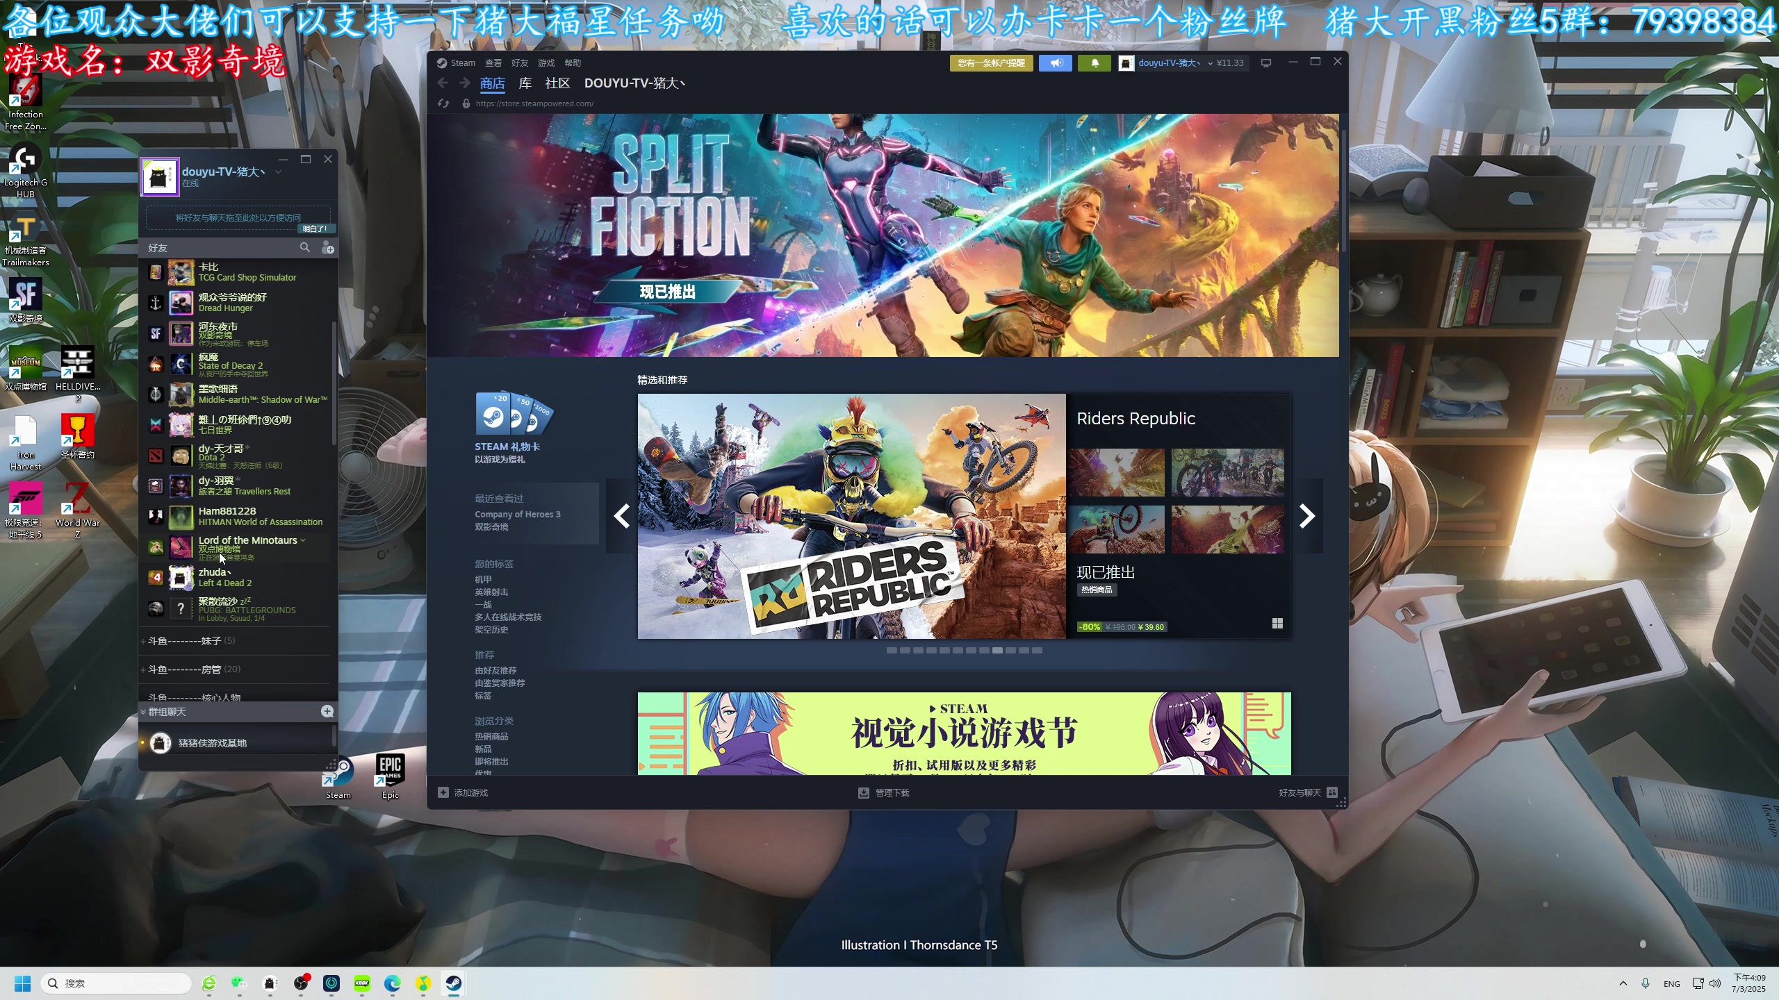Image resolution: width=1779 pixels, height=1000 pixels.
Task: Select the first carousel pagination dot
Action: [x=892, y=650]
